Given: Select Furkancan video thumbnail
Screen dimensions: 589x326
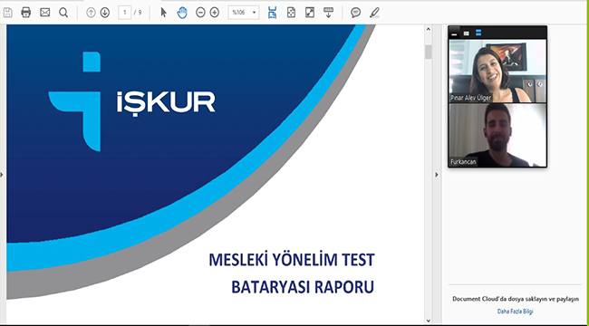Looking at the screenshot, I should [497, 135].
